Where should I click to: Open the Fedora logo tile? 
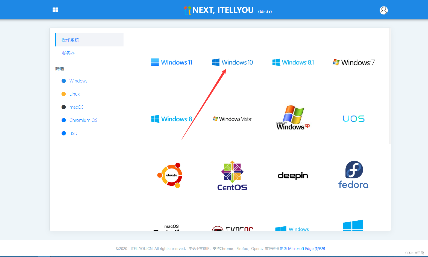point(354,175)
